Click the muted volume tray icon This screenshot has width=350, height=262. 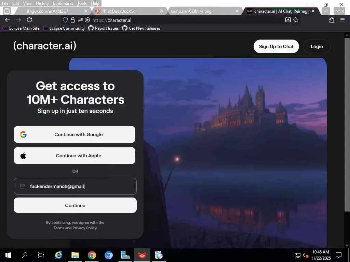pos(306,255)
